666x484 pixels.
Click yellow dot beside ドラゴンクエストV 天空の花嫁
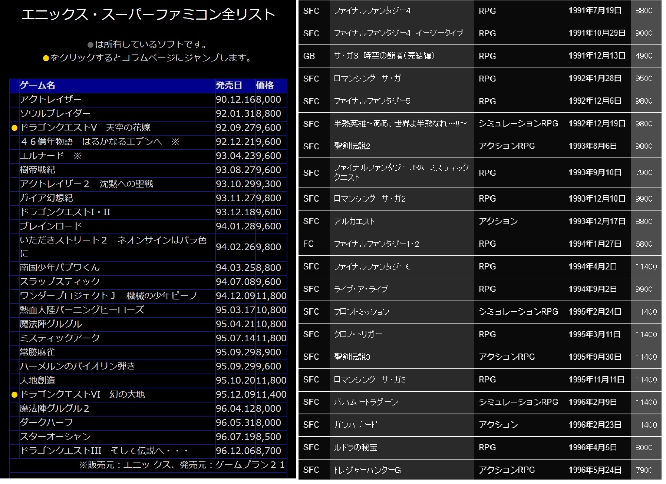tap(14, 128)
